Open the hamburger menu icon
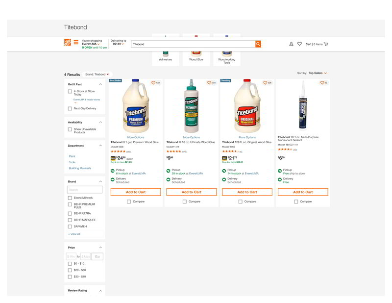The image size is (392, 303). click(x=76, y=43)
